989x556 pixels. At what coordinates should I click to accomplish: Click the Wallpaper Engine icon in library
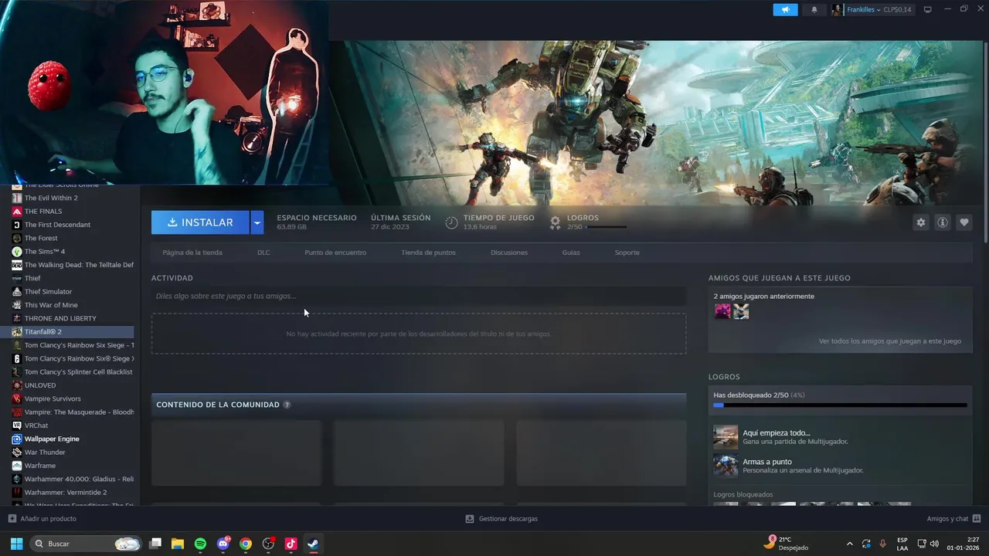pos(17,439)
